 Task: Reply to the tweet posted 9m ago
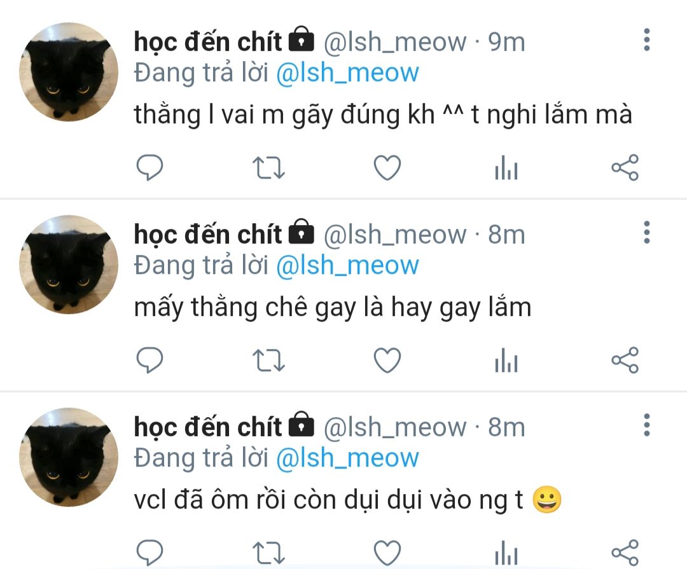[150, 168]
